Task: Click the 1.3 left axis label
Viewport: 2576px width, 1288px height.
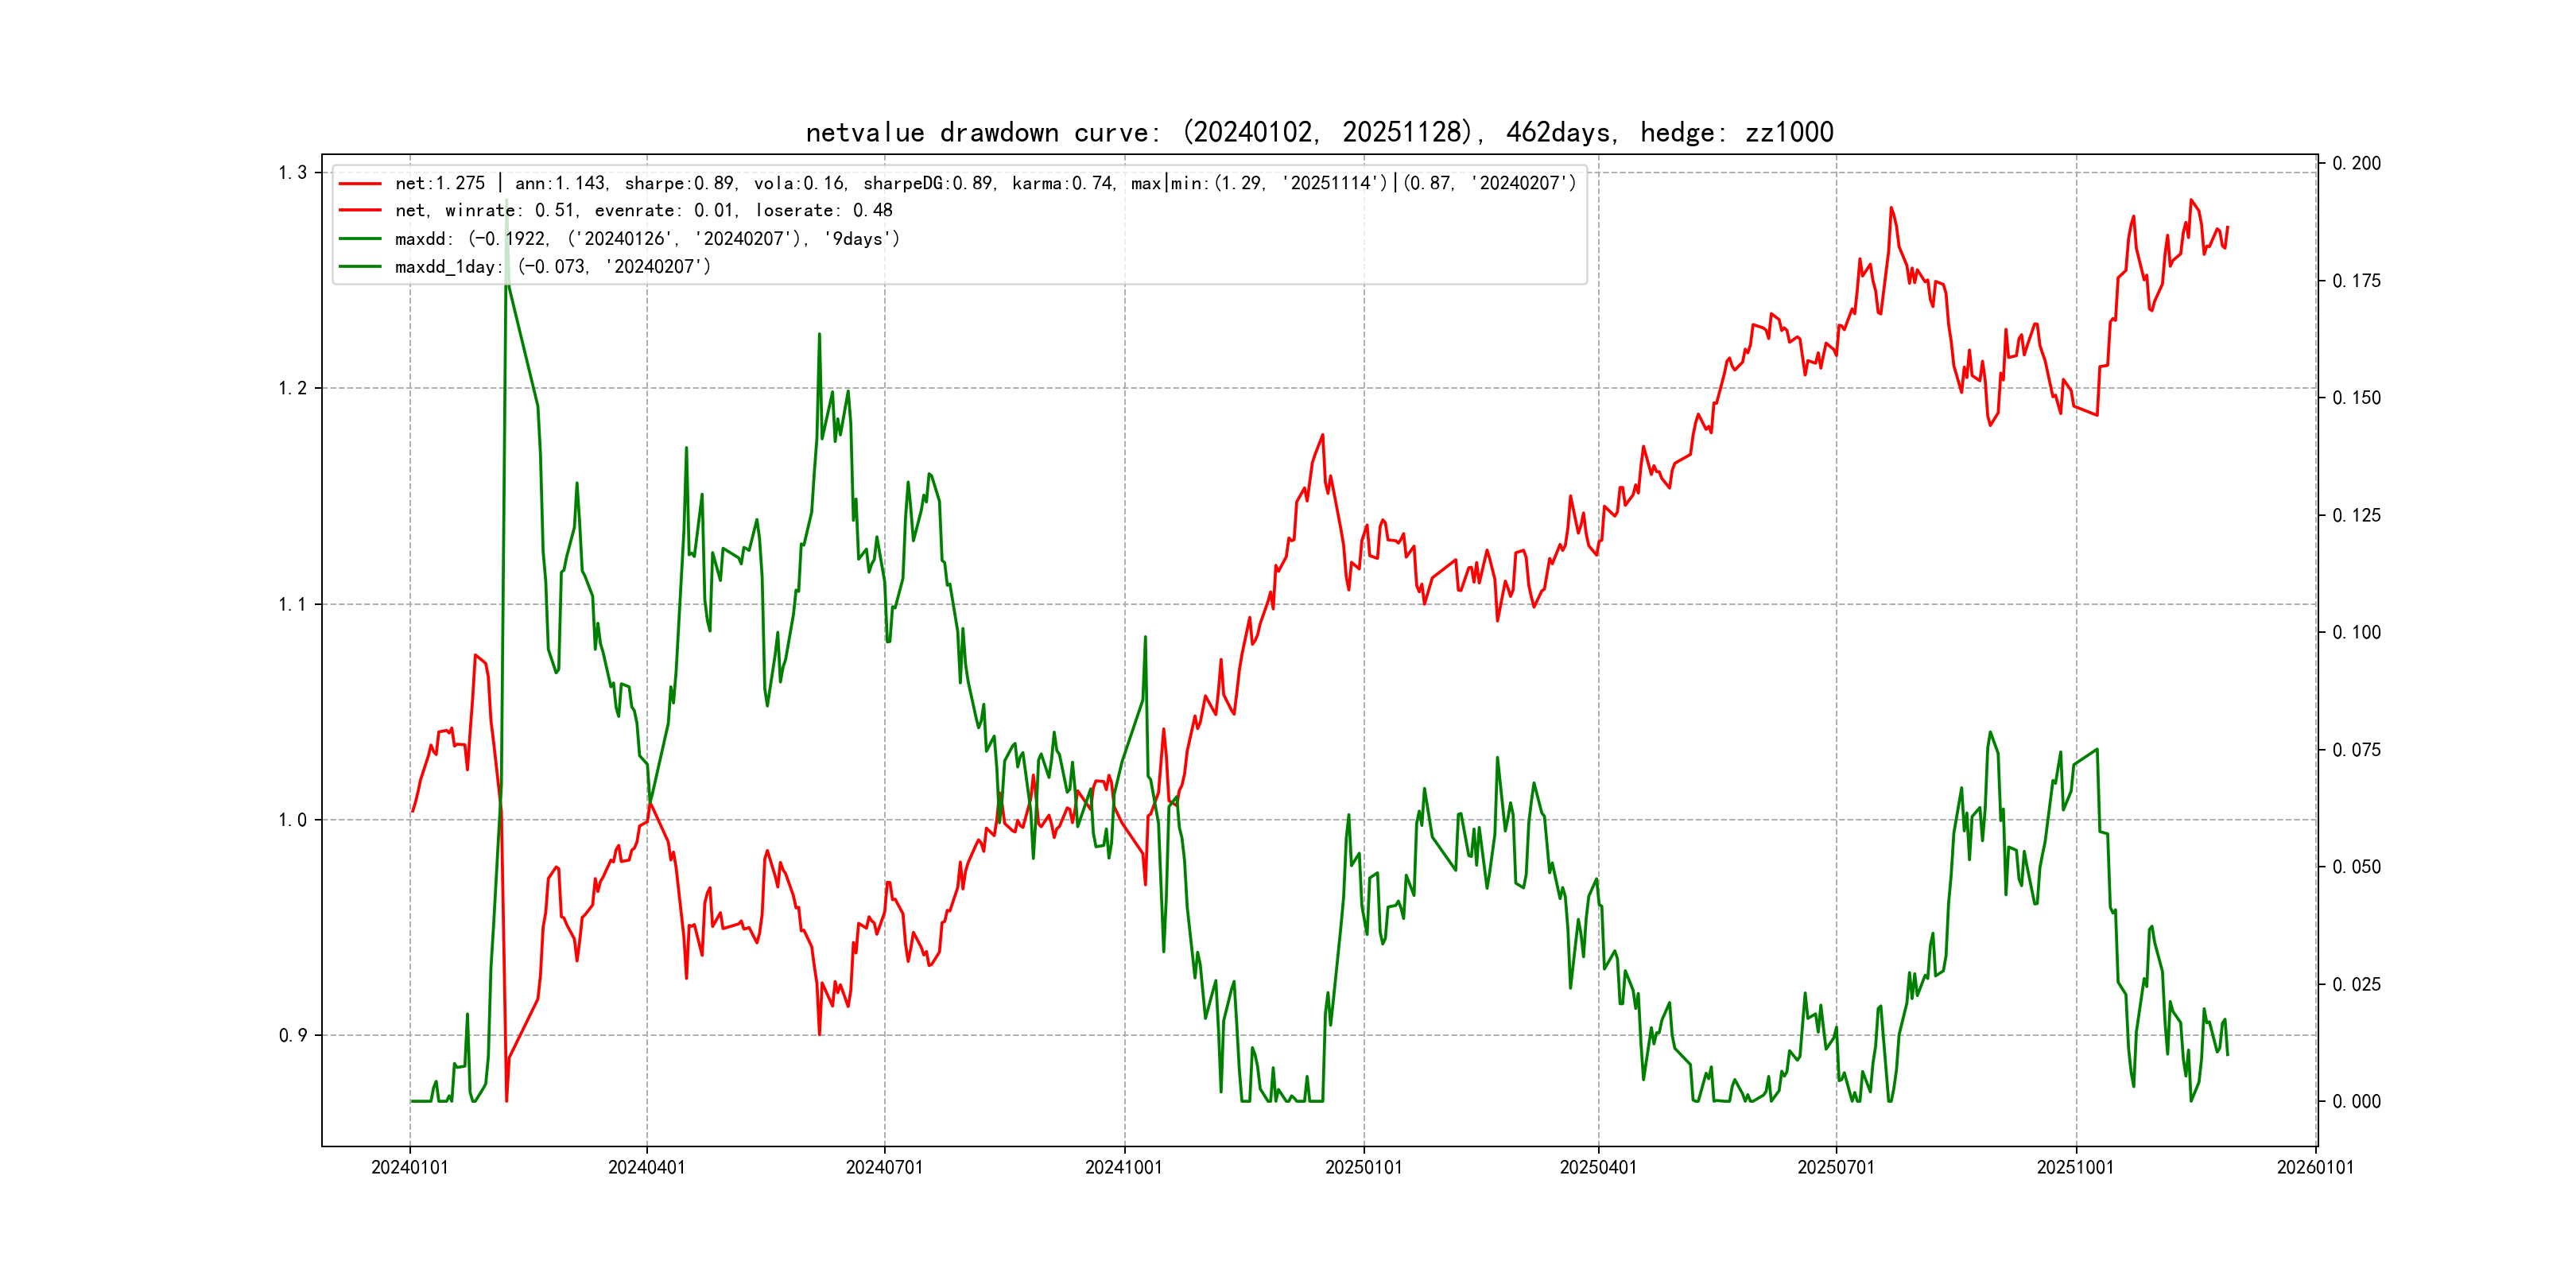Action: pyautogui.click(x=292, y=173)
